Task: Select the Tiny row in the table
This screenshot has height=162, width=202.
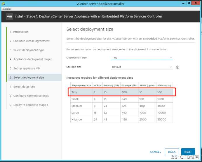Action: pos(122,92)
